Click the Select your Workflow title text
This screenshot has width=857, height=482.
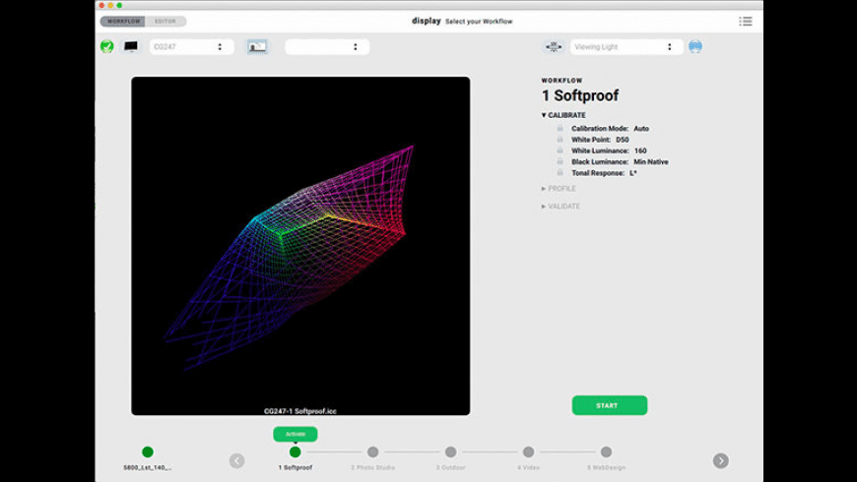[479, 22]
